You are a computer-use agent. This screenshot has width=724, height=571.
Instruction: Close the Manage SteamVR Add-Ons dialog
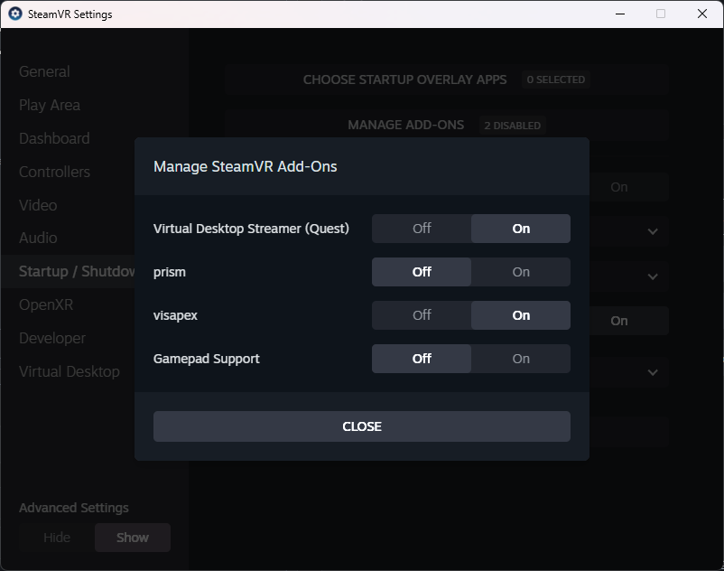[x=362, y=426]
